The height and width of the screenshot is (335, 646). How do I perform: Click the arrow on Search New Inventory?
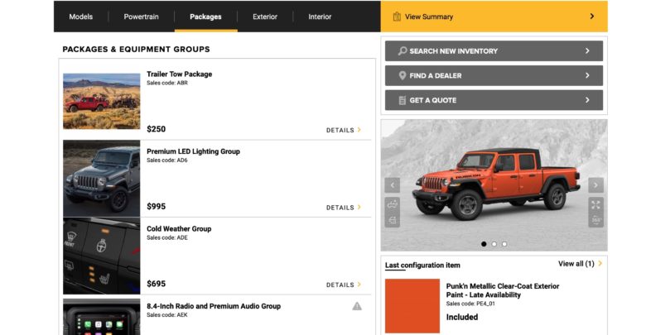(587, 50)
